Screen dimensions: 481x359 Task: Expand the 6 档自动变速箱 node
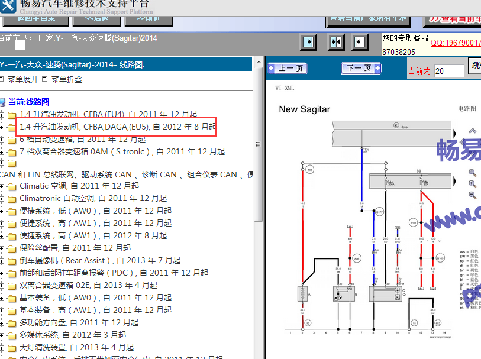[x=2, y=140]
